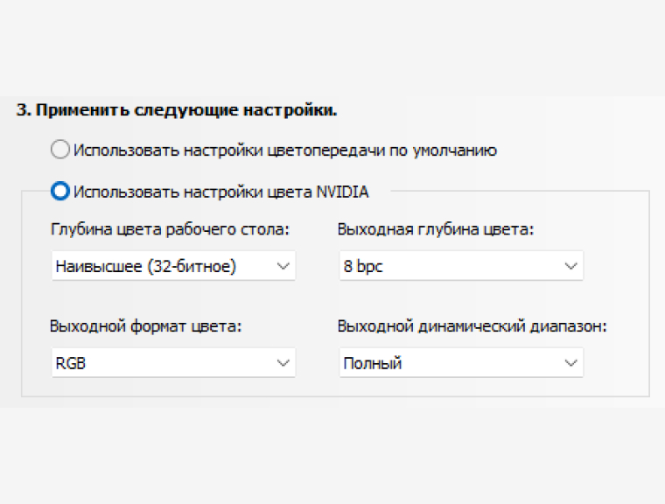Screen dimensions: 665x504
Task: Open the output color format combo box
Action: click(x=173, y=362)
